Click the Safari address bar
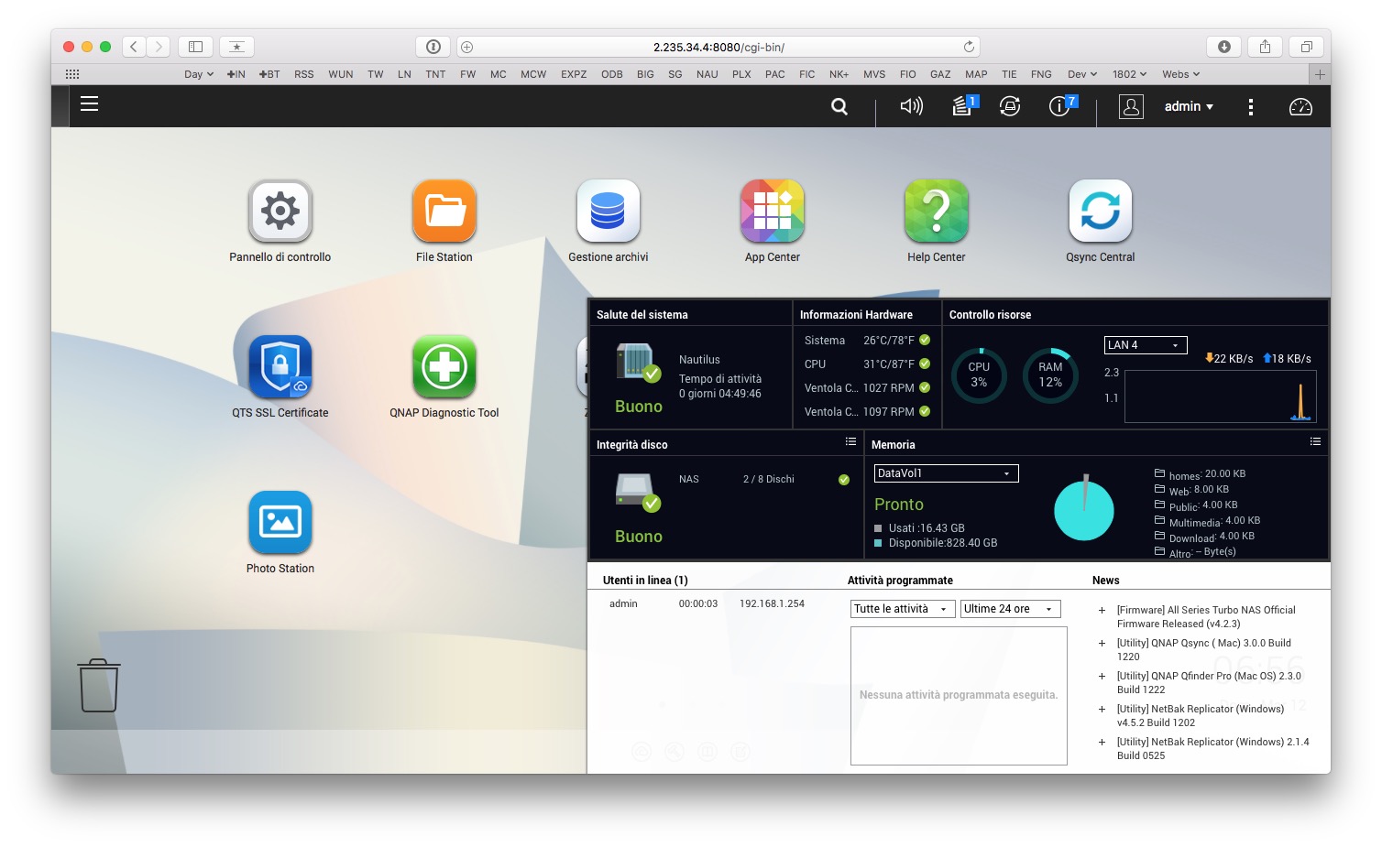The height and width of the screenshot is (847, 1382). pos(718,47)
